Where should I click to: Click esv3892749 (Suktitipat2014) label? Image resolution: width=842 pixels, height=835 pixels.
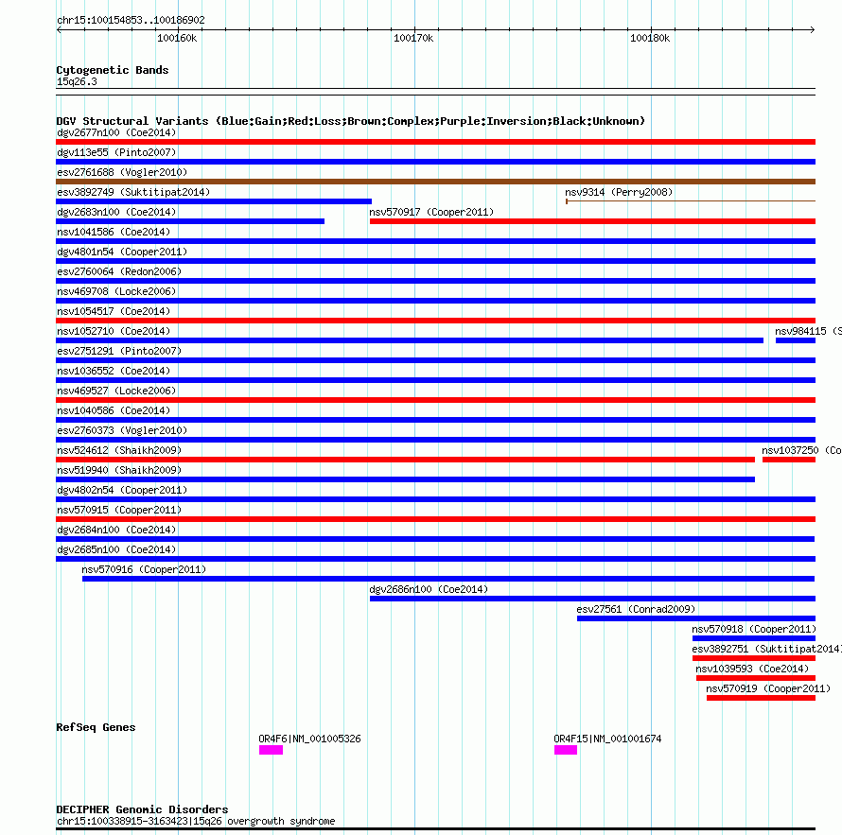click(133, 192)
